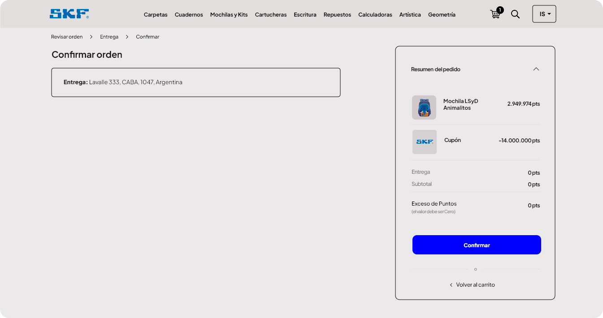This screenshot has height=318, width=603.
Task: Click the Mochila LSyD Animalitos product thumbnail
Action: (x=424, y=107)
